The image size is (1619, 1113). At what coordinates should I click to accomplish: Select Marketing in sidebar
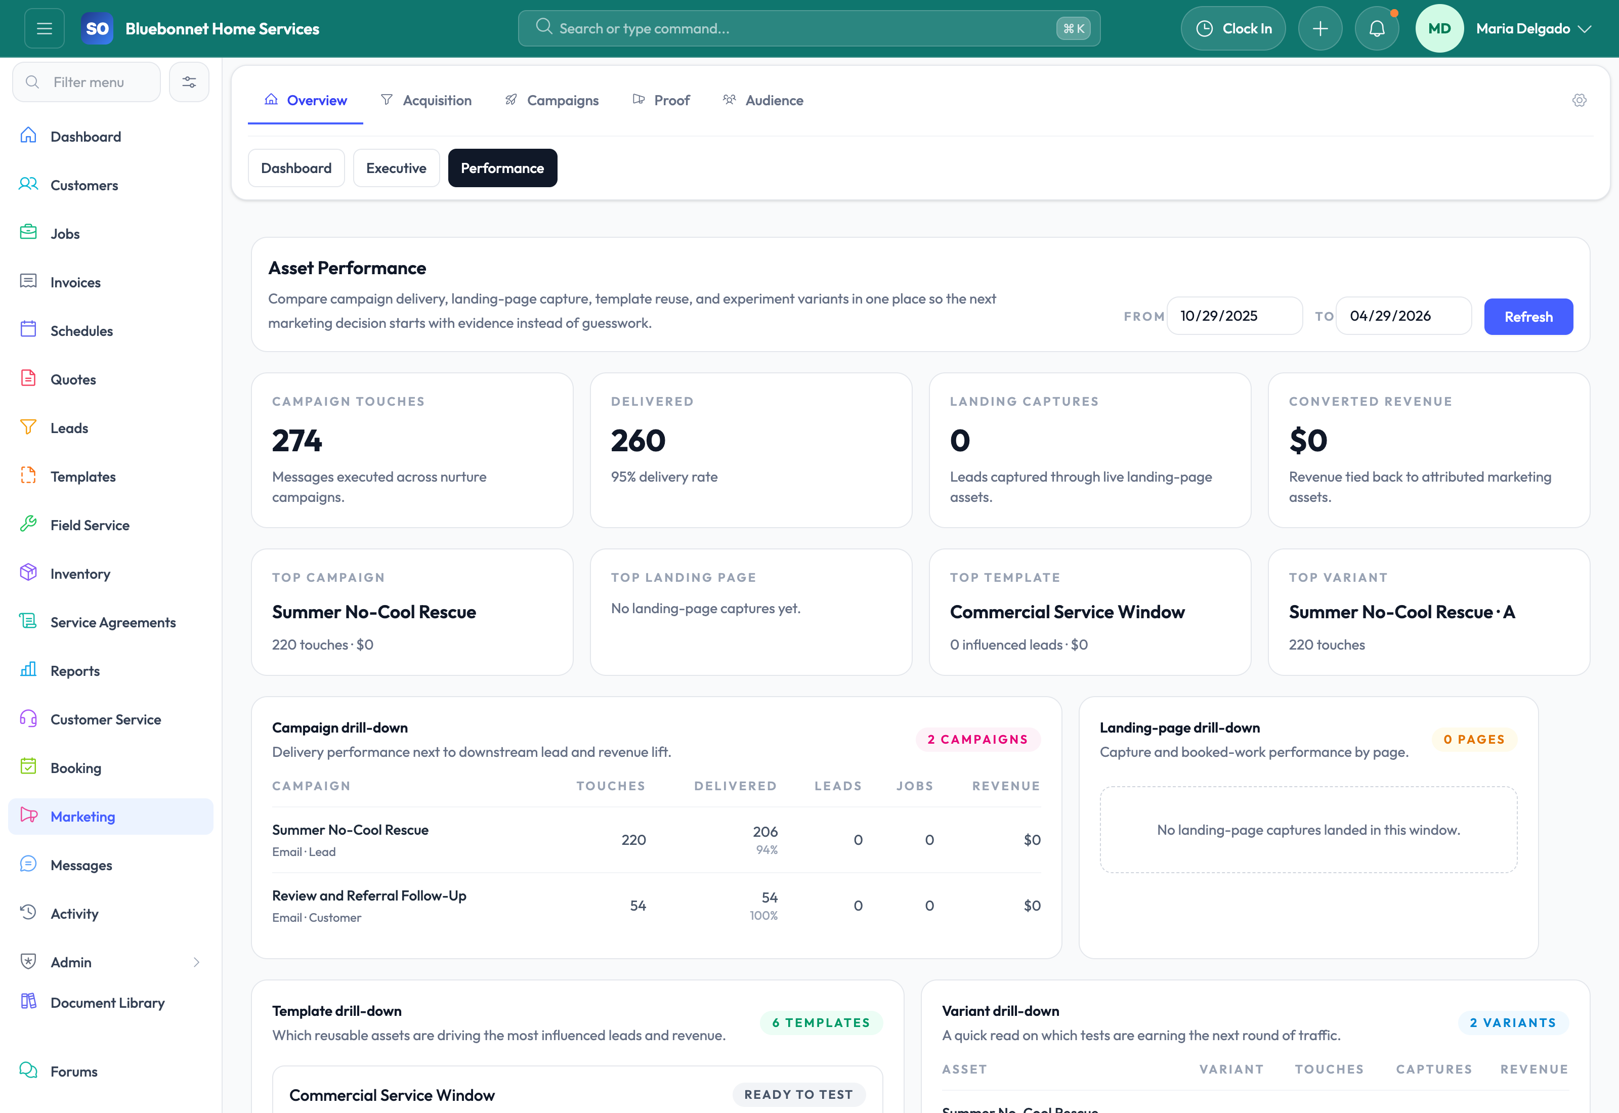(x=110, y=817)
